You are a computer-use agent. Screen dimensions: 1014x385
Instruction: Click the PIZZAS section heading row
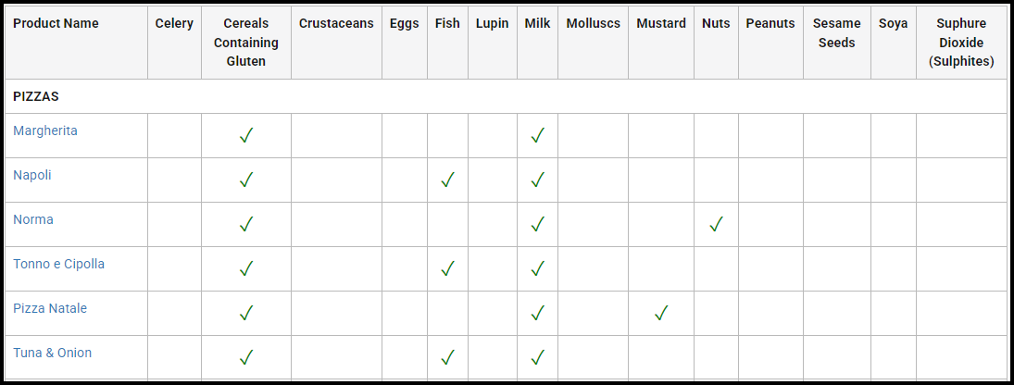coord(507,96)
